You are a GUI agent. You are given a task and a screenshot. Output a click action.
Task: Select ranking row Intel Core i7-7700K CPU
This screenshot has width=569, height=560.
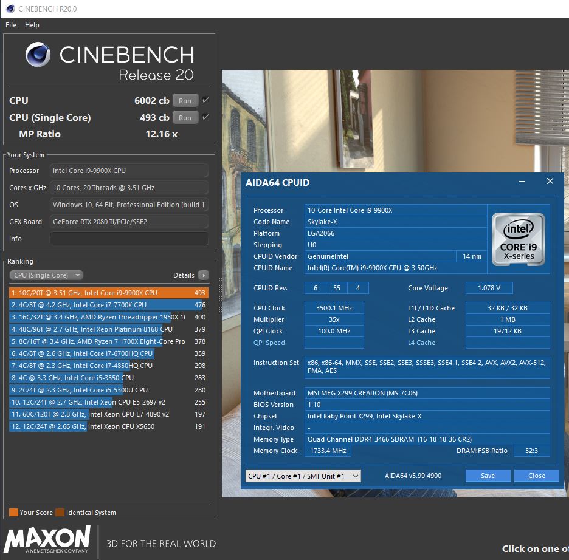coord(109,305)
